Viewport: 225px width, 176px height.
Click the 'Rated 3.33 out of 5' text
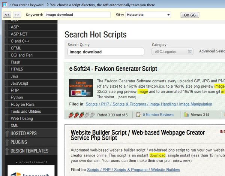112,115
